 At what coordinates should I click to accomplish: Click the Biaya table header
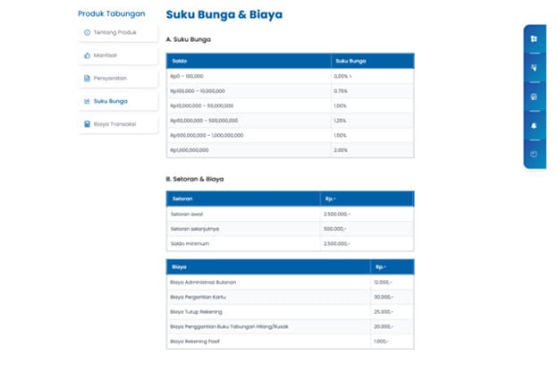[x=179, y=266]
